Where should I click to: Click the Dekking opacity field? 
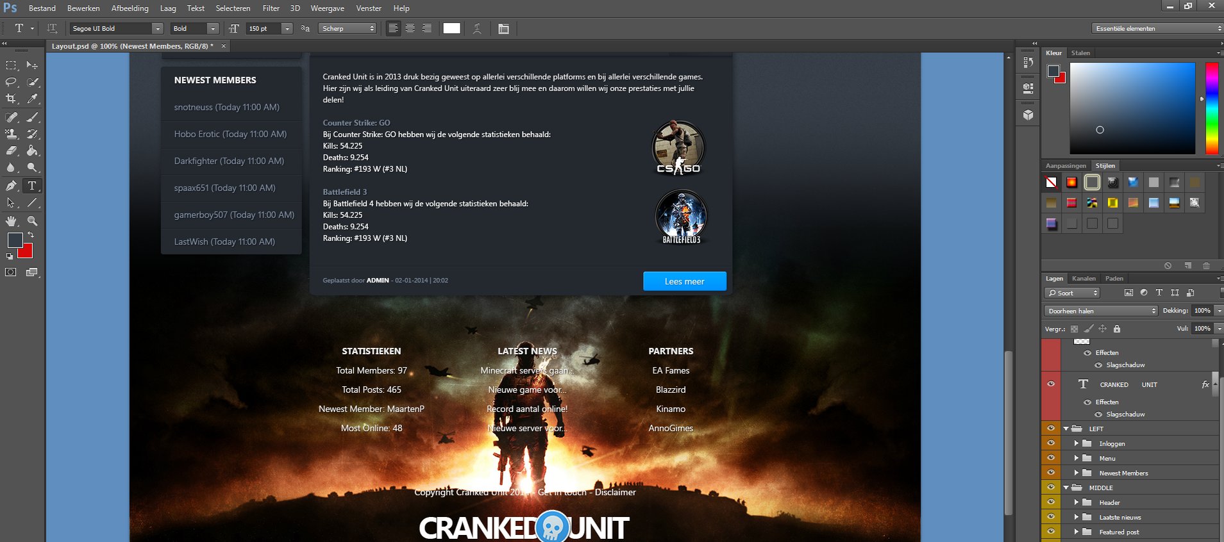(1202, 311)
